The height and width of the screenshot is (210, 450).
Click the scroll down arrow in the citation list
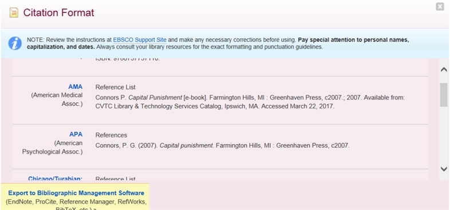coord(444,169)
